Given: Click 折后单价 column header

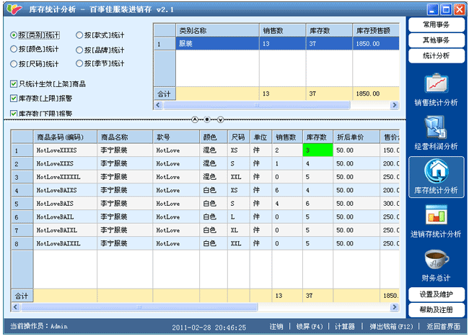Looking at the screenshot, I should [356, 137].
